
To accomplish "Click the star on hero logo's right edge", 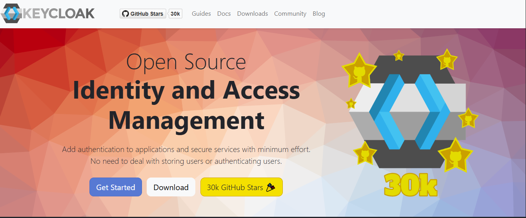I will point(468,118).
